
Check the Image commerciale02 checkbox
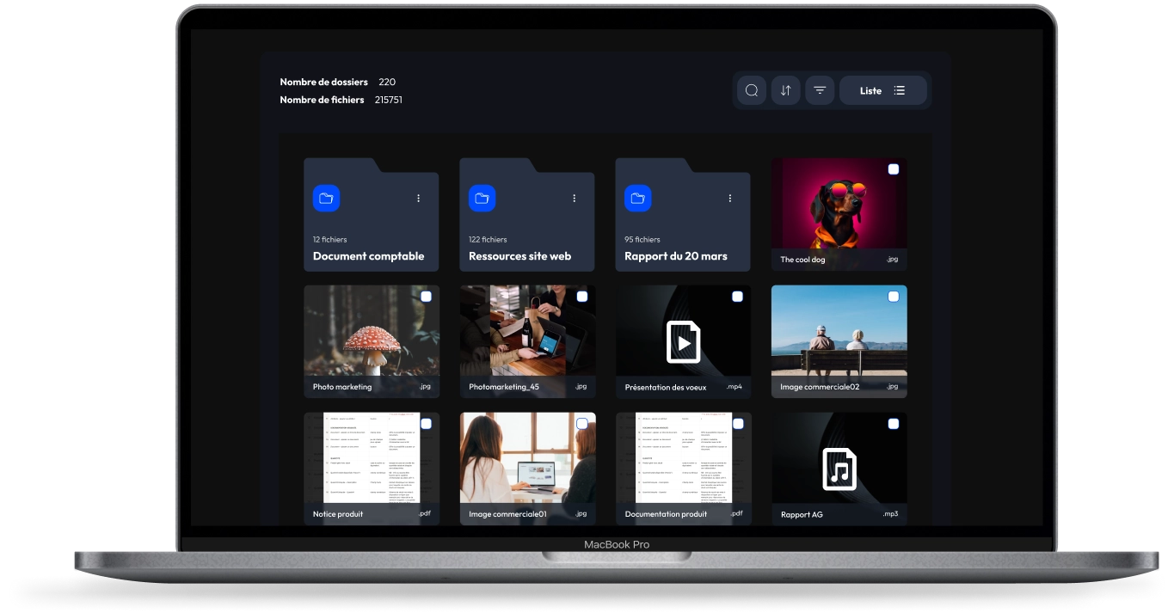coord(893,297)
